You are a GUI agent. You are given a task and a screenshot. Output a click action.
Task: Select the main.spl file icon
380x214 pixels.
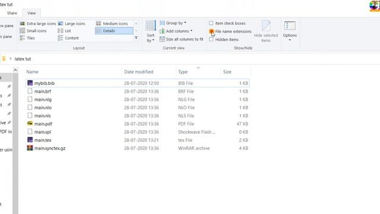point(30,132)
